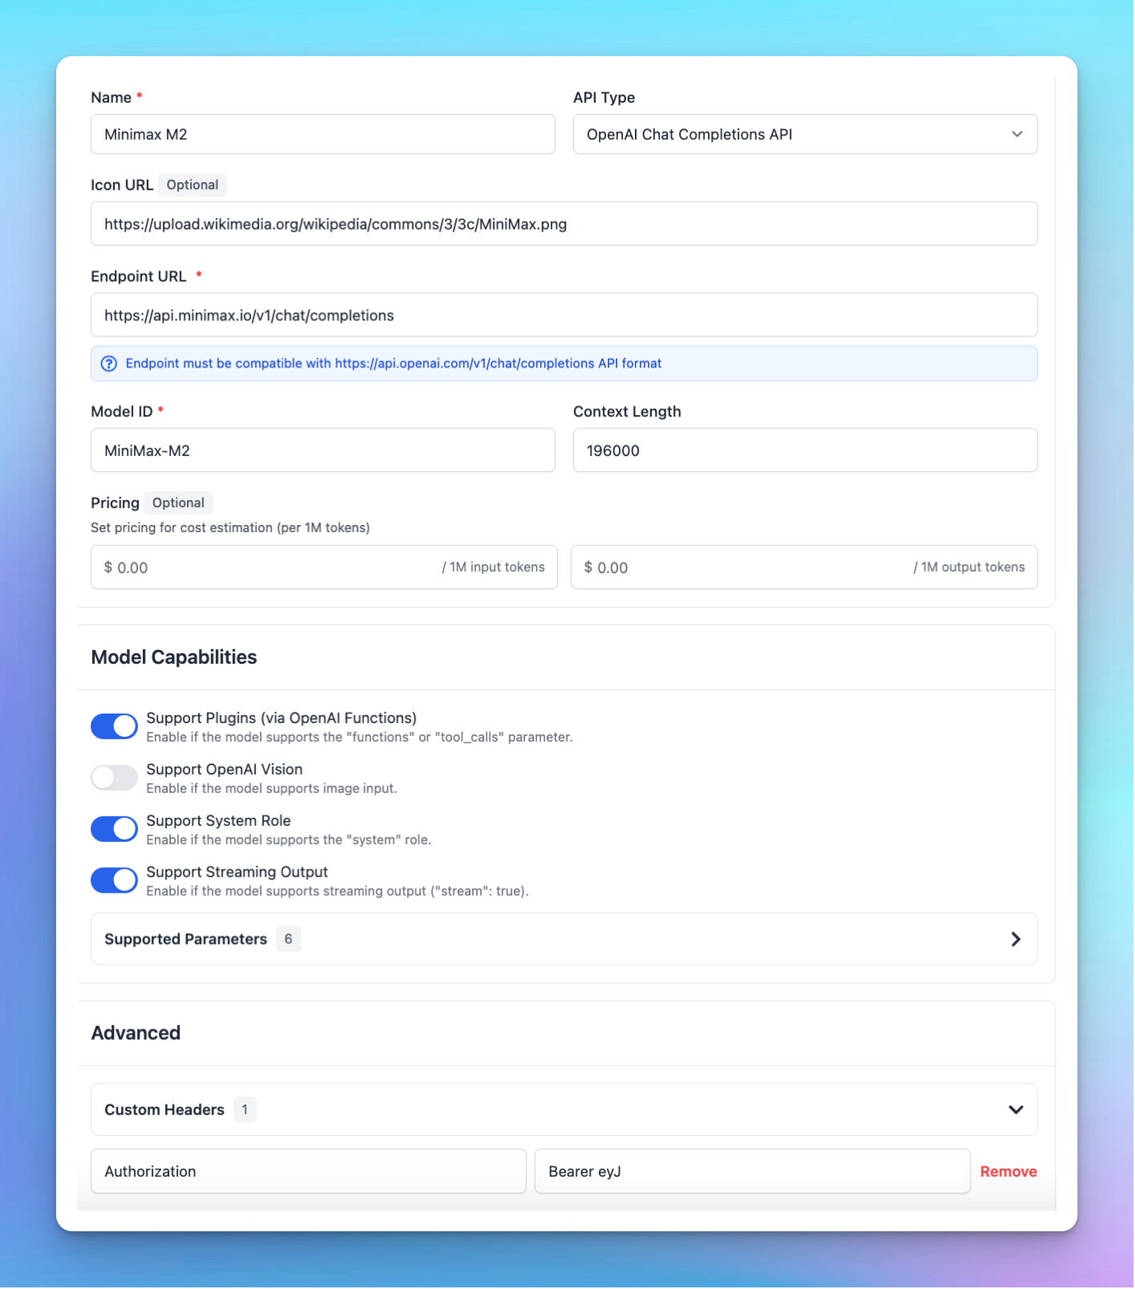The image size is (1135, 1289).
Task: Open the API Type dropdown
Action: click(x=805, y=134)
